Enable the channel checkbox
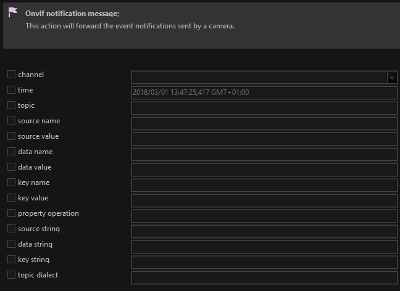 [11, 75]
